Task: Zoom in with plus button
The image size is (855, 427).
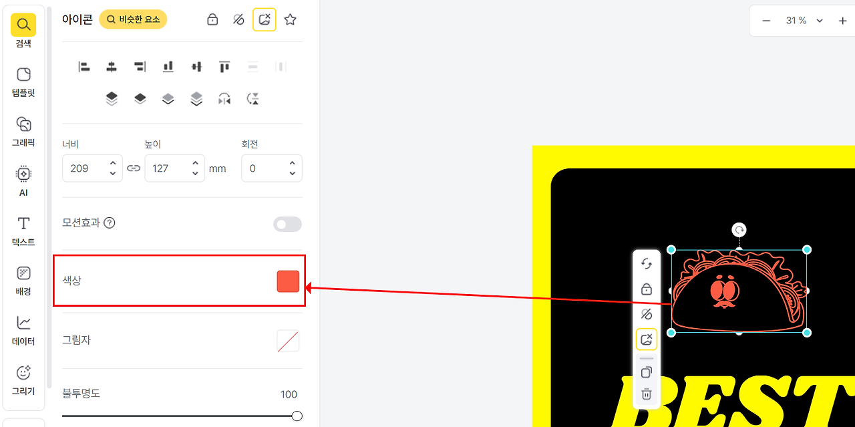Action: (x=842, y=21)
